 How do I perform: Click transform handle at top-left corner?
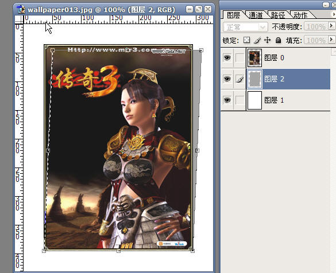coord(52,50)
